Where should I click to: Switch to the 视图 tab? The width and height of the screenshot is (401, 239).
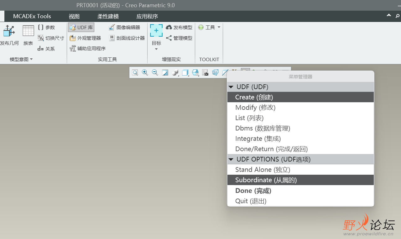coord(74,16)
